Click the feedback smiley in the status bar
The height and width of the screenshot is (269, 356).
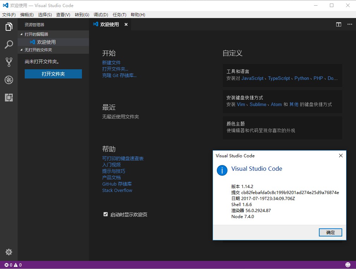point(348,264)
